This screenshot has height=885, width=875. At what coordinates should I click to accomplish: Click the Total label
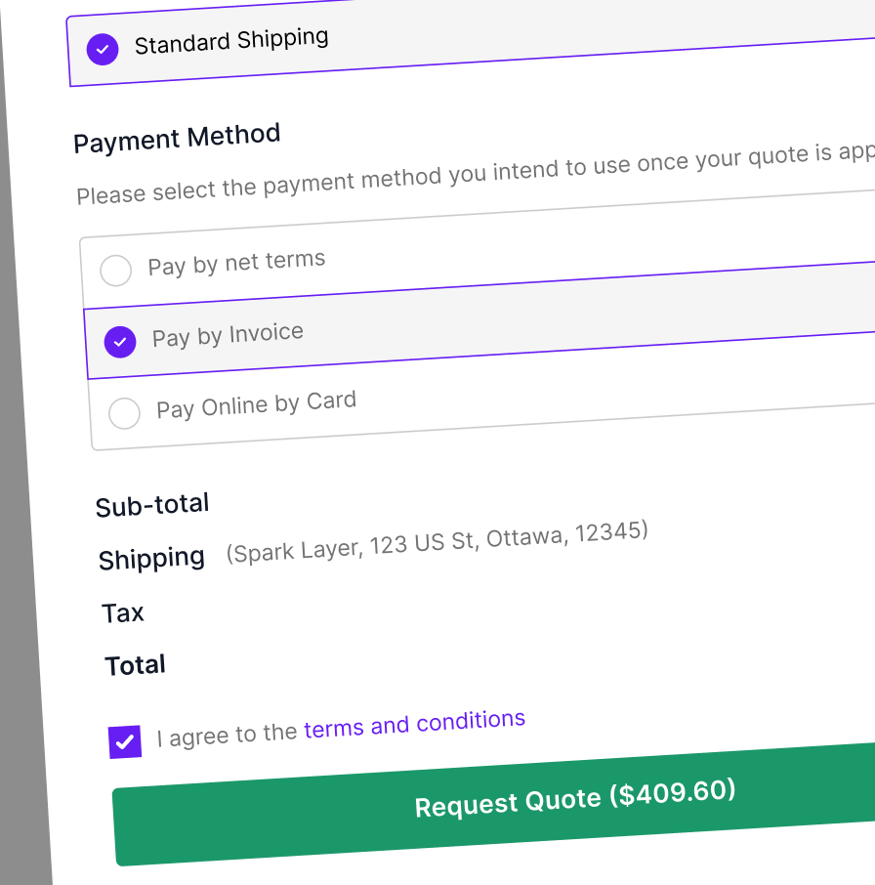click(x=135, y=666)
